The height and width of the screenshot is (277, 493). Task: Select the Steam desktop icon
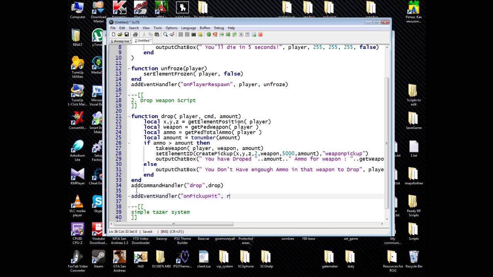(98, 259)
